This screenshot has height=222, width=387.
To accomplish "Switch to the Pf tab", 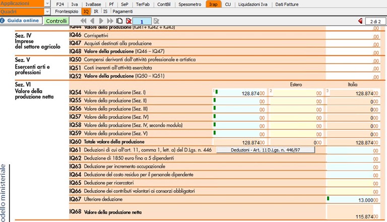I will click(111, 4).
